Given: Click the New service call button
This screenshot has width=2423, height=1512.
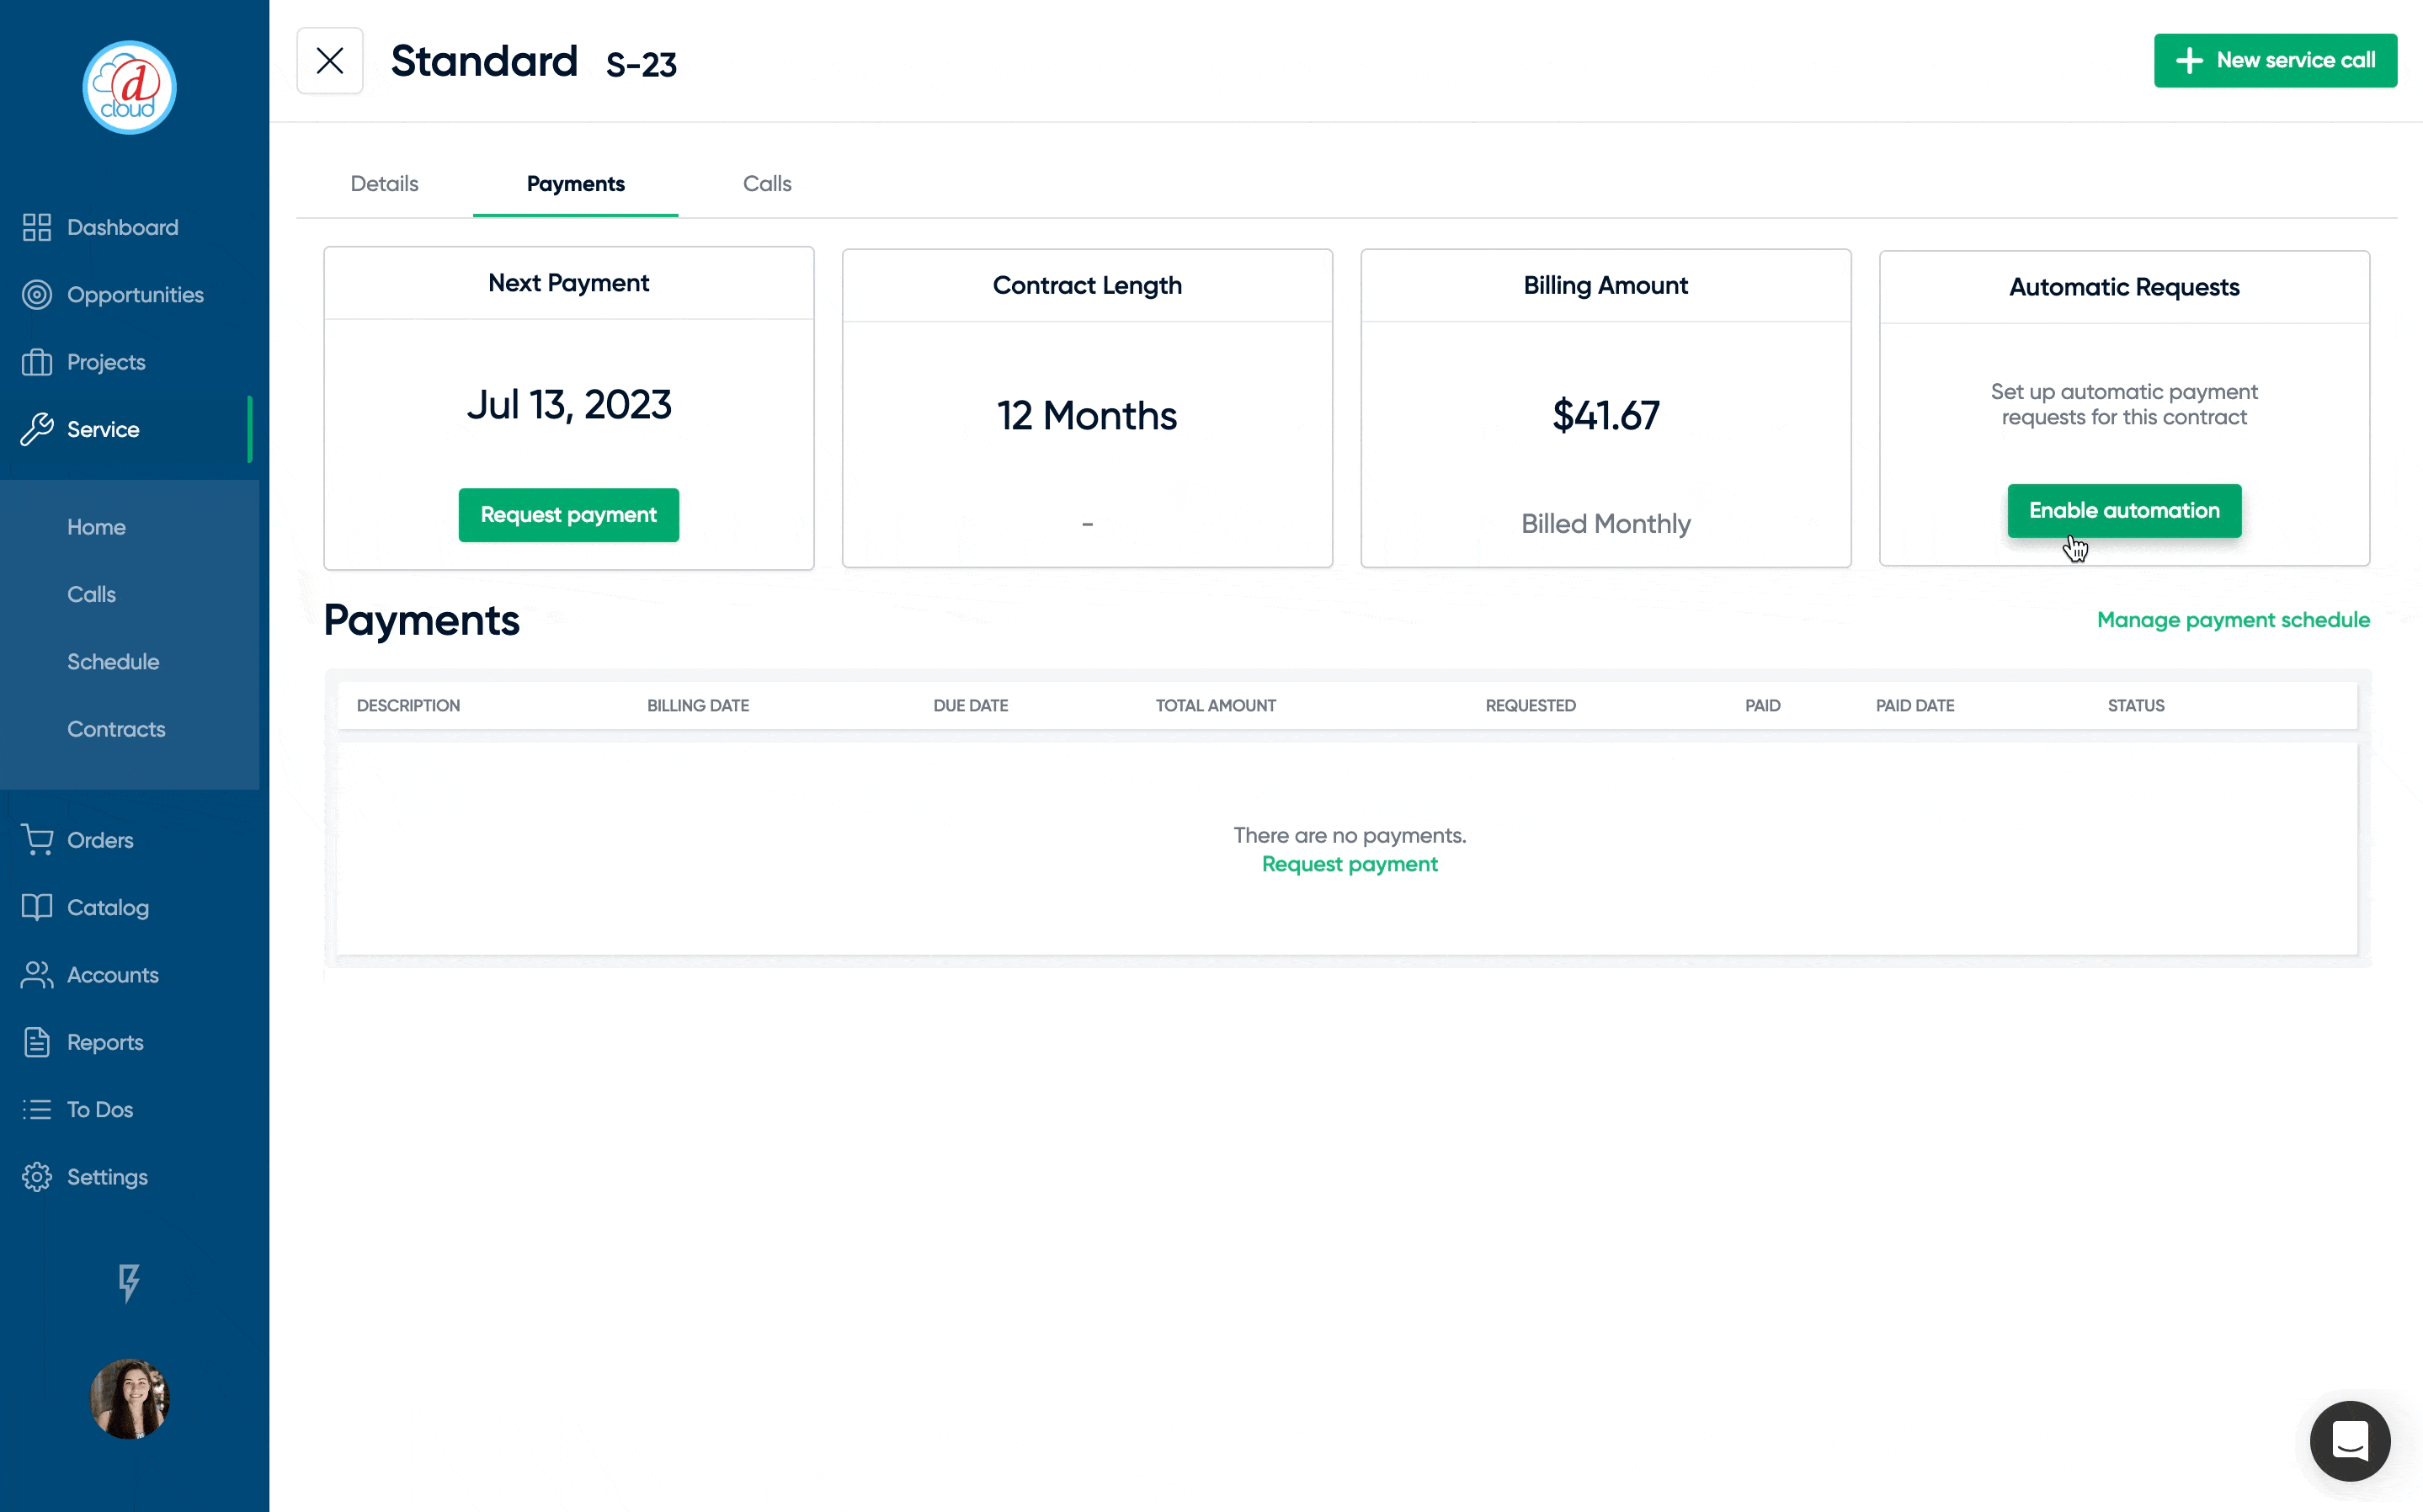Looking at the screenshot, I should 2275,61.
